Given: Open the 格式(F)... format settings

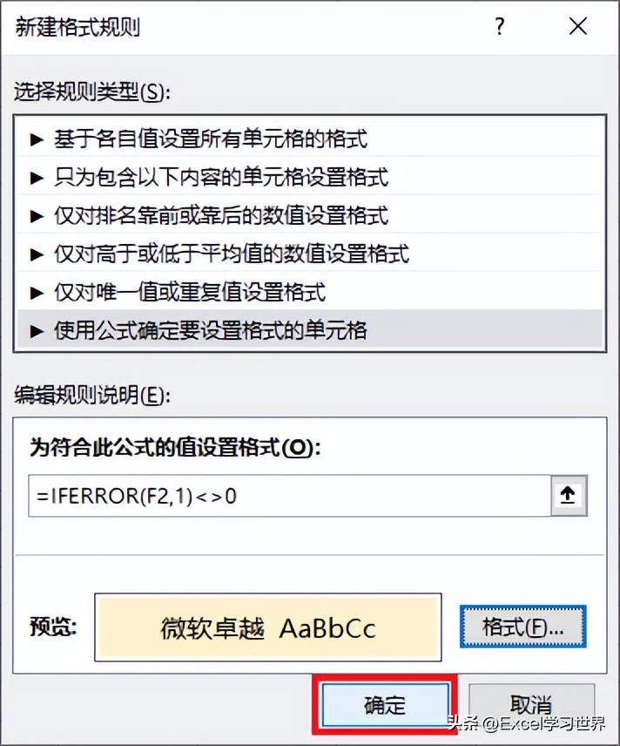Looking at the screenshot, I should click(522, 627).
